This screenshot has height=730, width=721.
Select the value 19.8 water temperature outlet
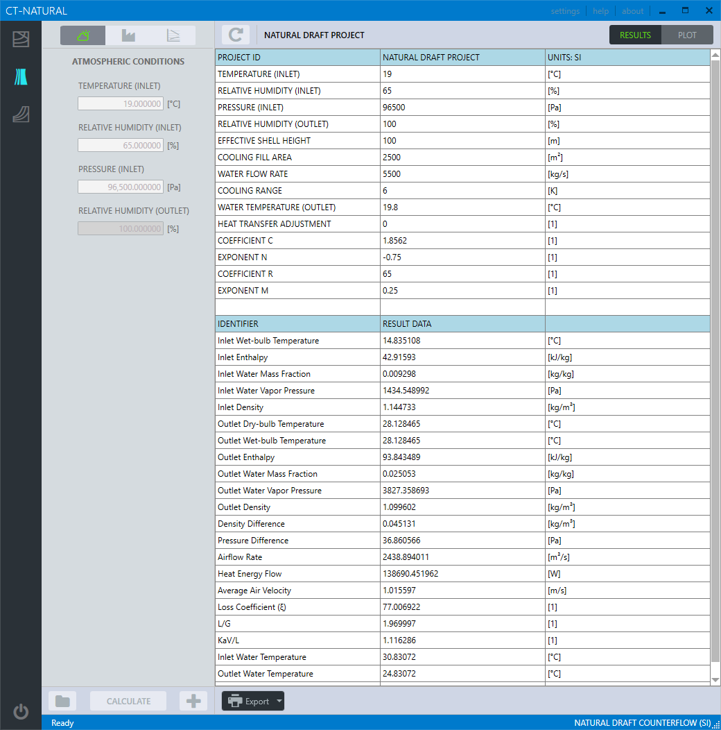390,207
